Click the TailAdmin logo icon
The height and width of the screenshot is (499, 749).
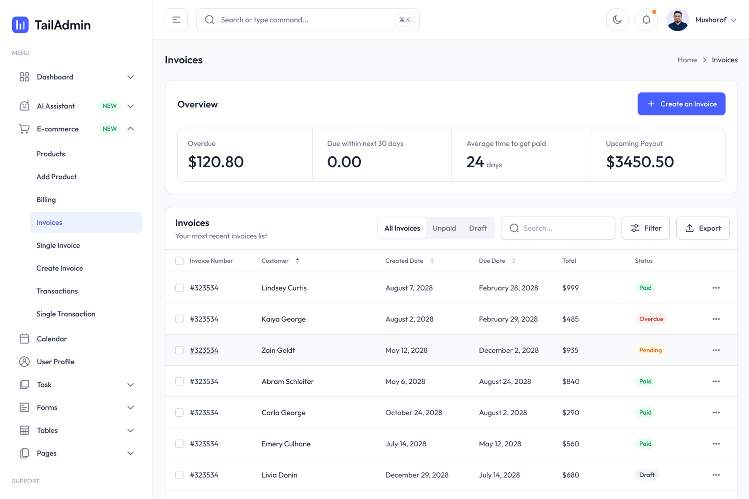[x=20, y=25]
